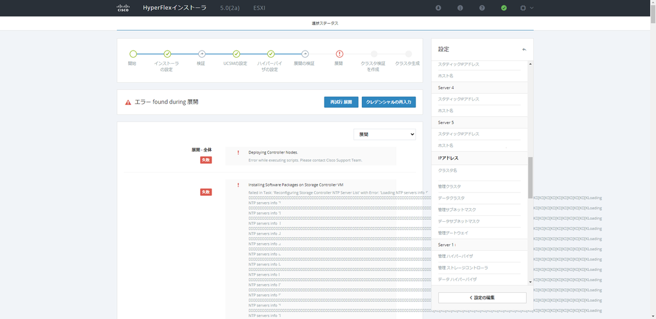Open the gear settings menu
This screenshot has height=319, width=656.
[526, 7]
